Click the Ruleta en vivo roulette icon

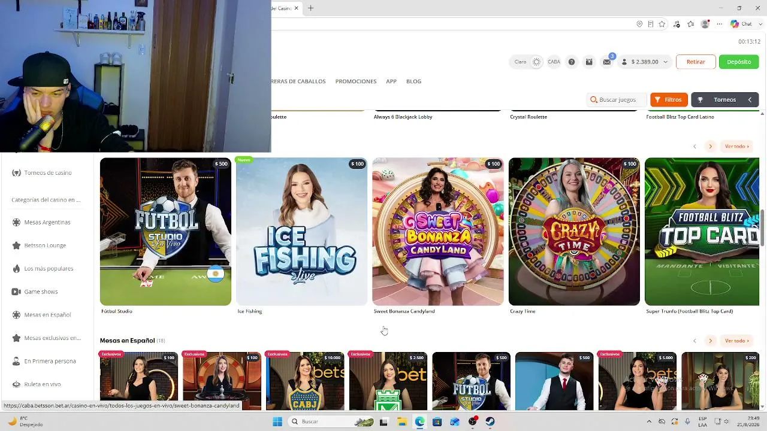tap(16, 384)
